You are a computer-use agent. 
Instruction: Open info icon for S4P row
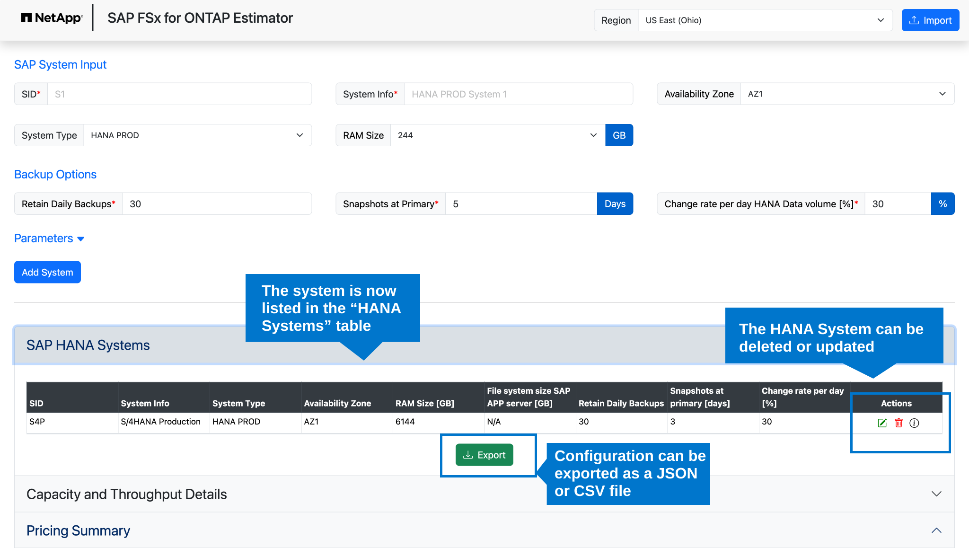914,423
